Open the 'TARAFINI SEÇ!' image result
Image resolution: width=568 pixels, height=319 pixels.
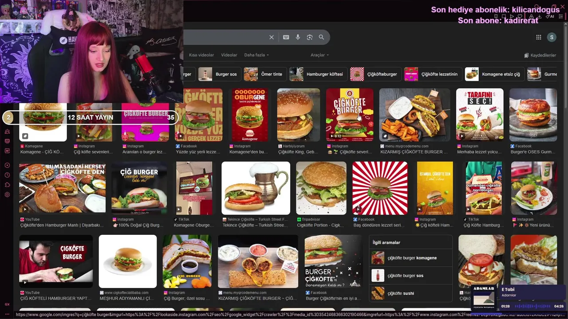click(480, 115)
